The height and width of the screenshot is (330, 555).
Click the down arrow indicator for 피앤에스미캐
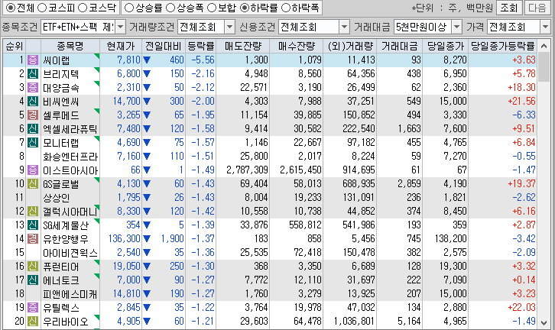click(x=147, y=294)
